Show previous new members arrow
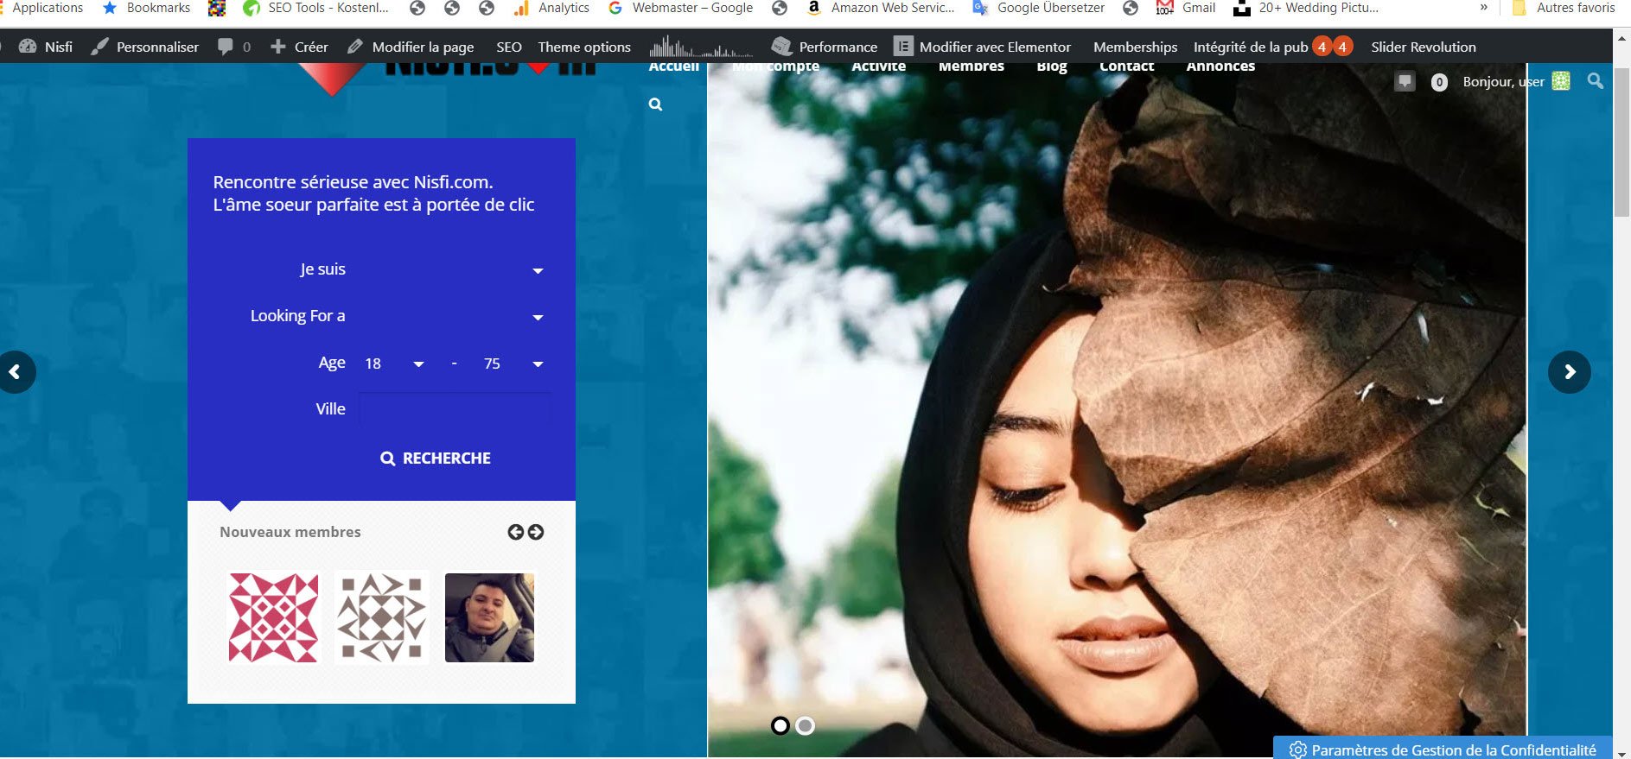This screenshot has width=1631, height=759. point(516,532)
